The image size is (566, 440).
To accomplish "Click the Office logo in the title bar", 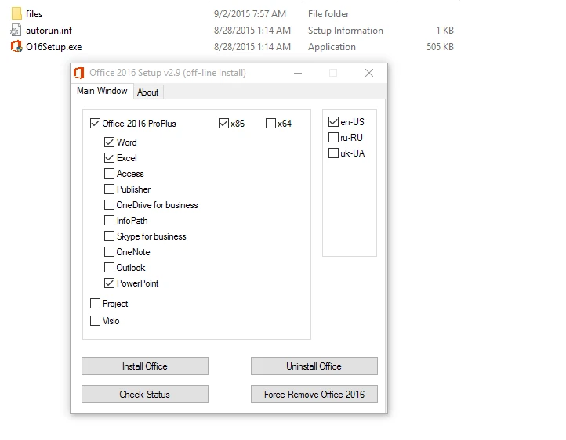I will (x=78, y=73).
